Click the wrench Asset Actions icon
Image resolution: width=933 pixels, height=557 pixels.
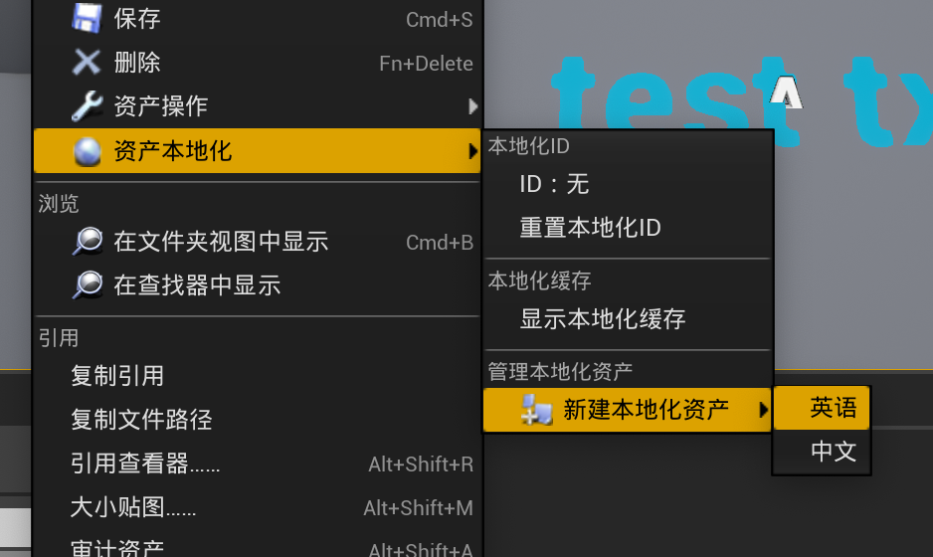pyautogui.click(x=88, y=105)
